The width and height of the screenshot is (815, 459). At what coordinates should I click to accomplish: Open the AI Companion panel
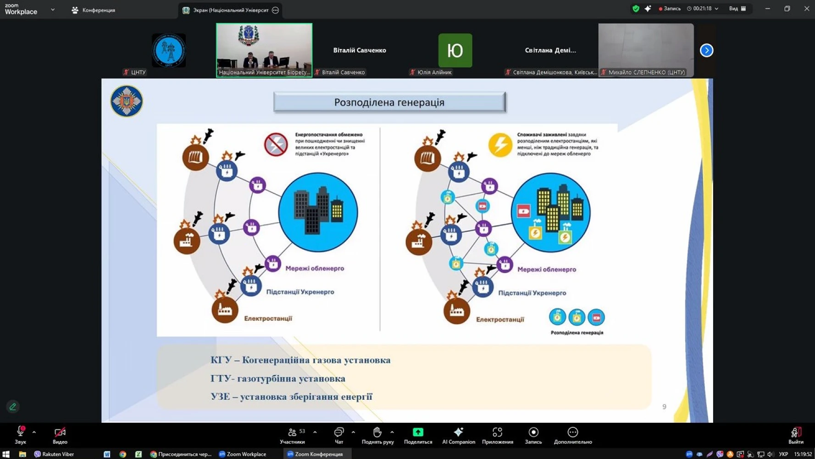pos(458,435)
